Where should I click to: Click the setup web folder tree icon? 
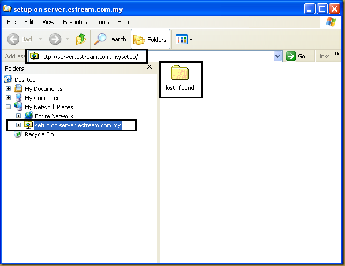coord(28,125)
